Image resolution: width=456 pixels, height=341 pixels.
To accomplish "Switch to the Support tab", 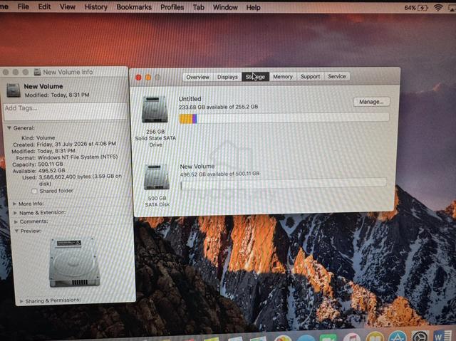I will click(x=310, y=76).
